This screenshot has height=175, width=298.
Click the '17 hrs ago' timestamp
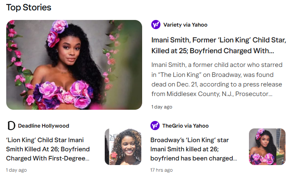[162, 170]
